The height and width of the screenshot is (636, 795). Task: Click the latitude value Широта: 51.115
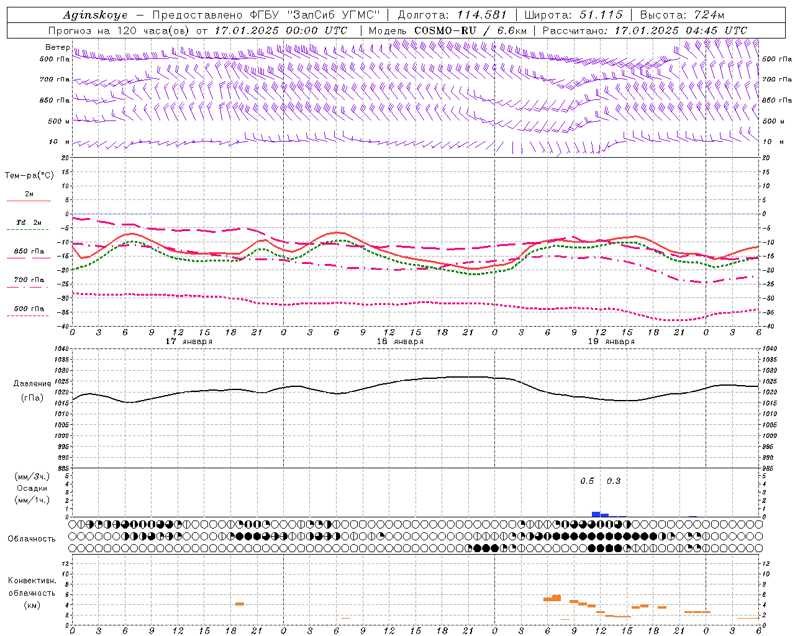coord(573,15)
